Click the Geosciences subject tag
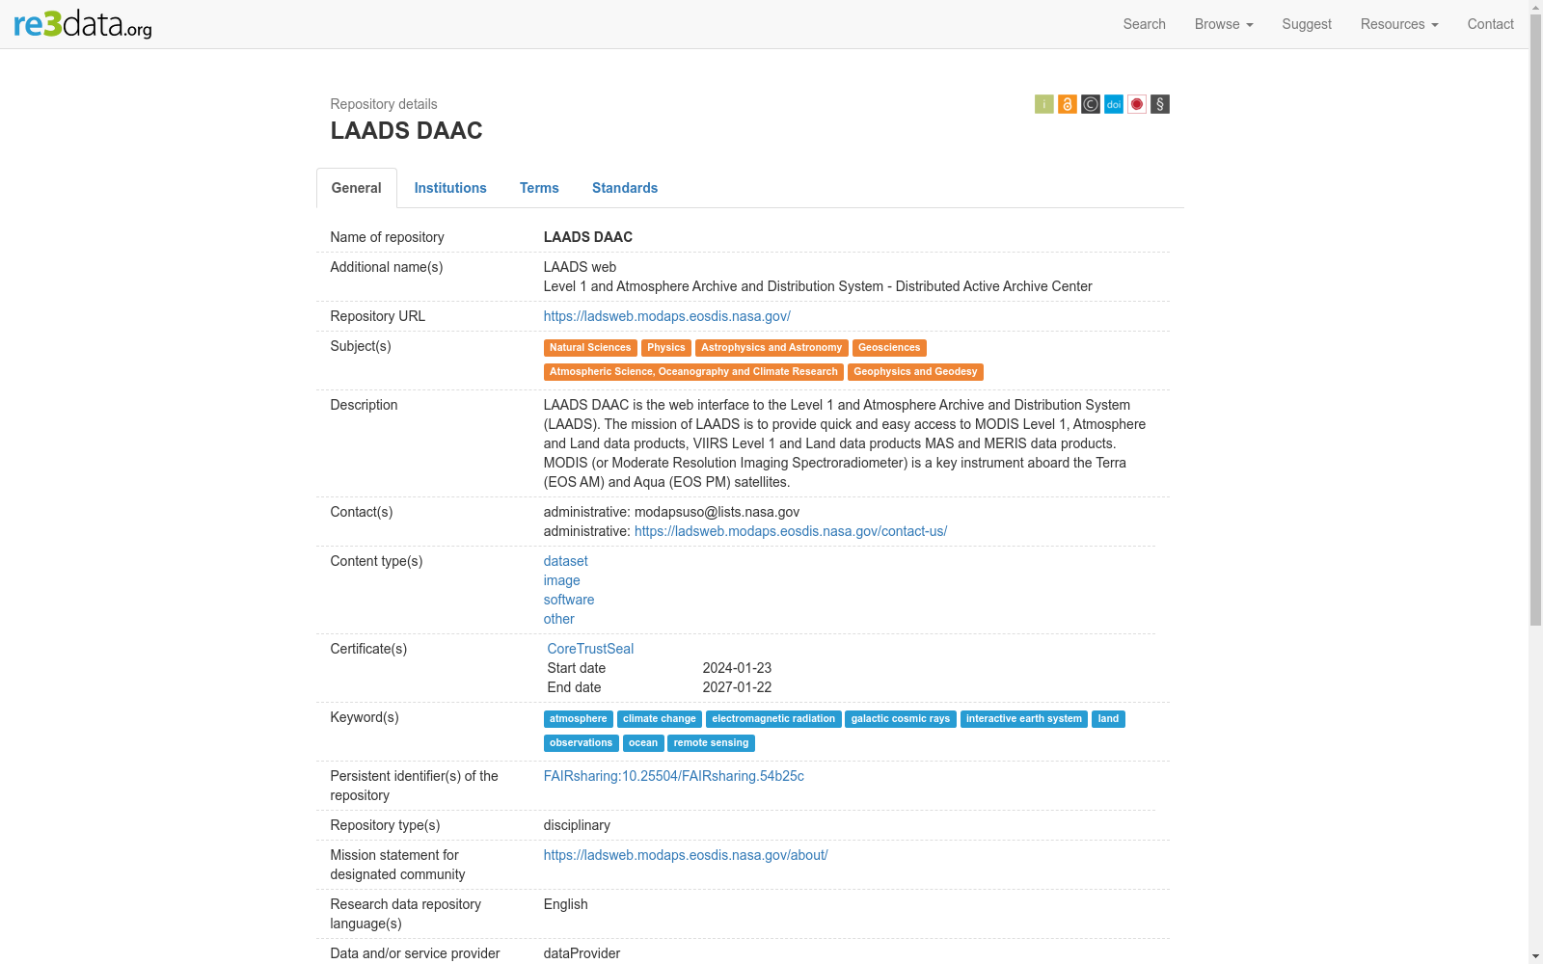1543x964 pixels. 889,348
